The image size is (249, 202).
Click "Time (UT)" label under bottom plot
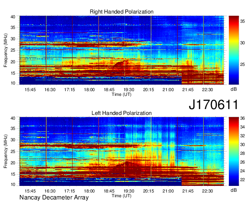(122, 196)
